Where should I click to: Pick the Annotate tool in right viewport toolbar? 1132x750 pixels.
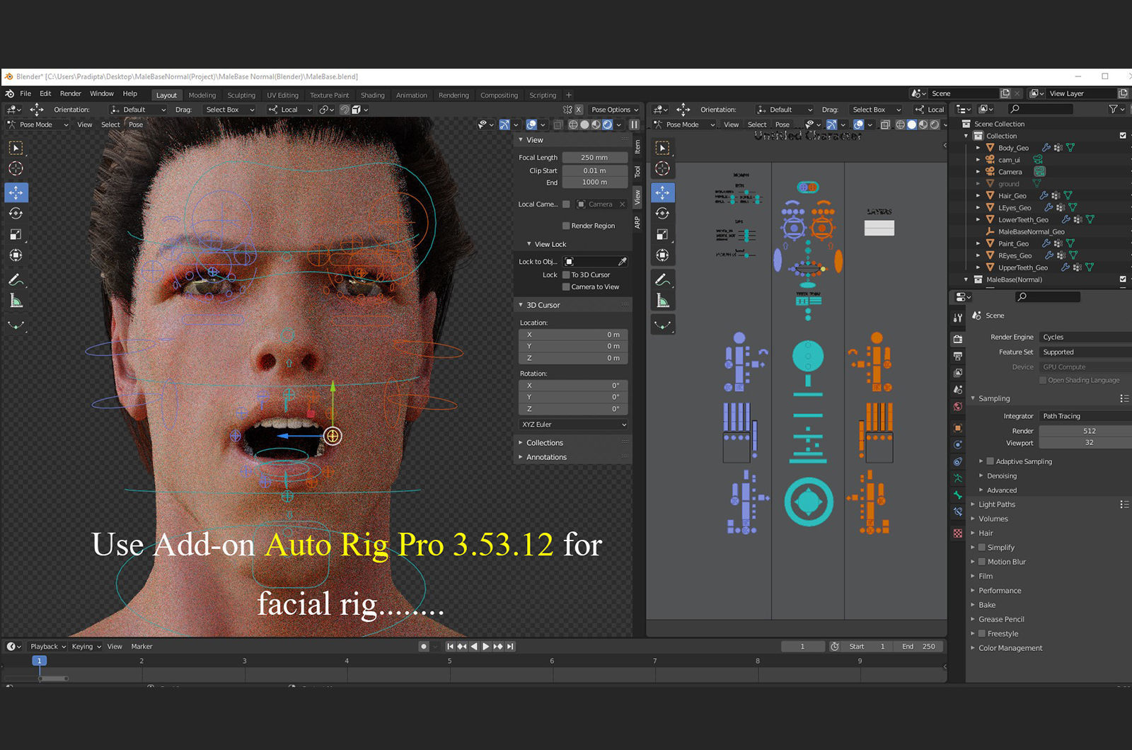point(662,279)
